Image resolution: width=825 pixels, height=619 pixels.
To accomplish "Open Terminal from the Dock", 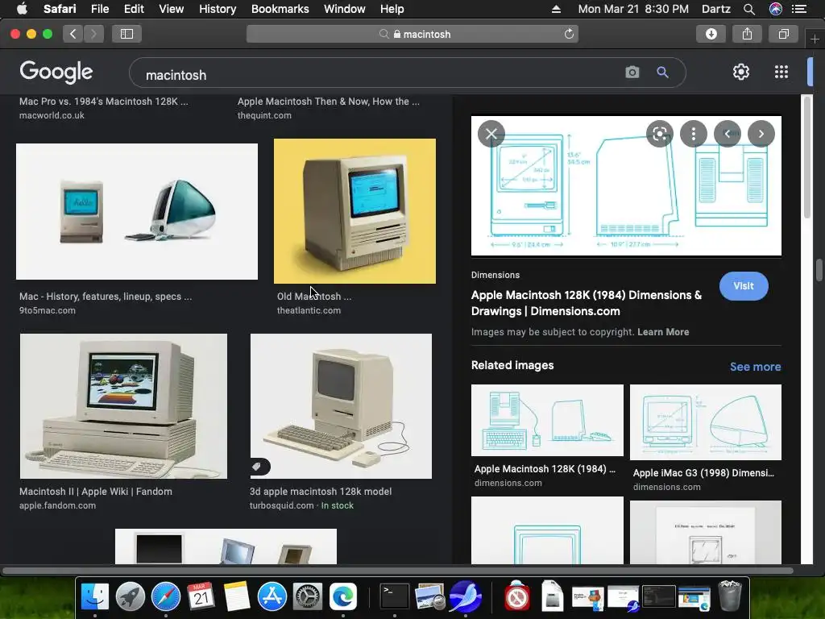I will (x=395, y=597).
